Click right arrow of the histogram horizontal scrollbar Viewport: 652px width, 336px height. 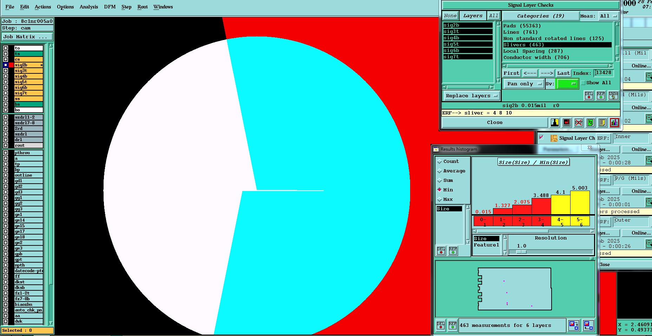pos(592,231)
